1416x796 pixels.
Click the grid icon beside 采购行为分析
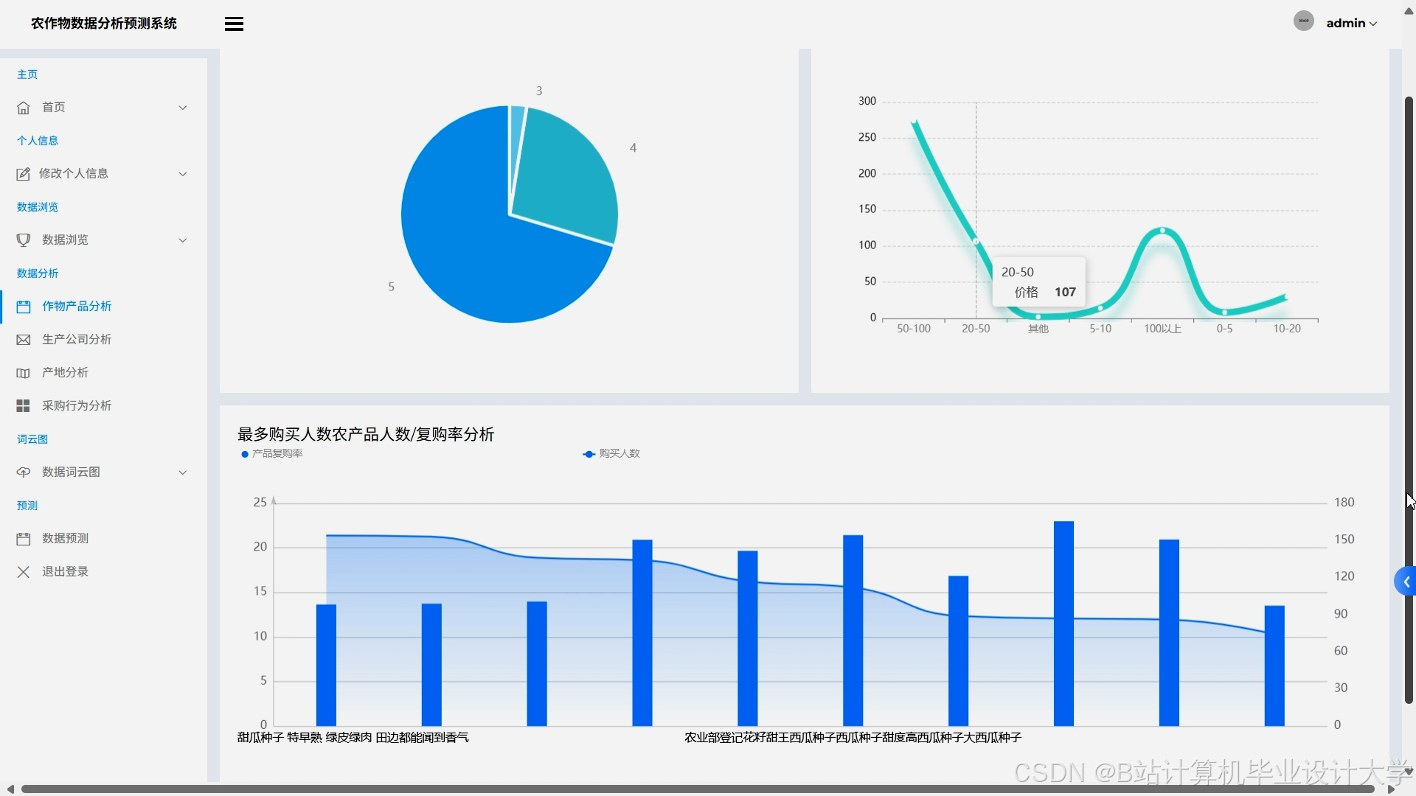[x=23, y=405]
